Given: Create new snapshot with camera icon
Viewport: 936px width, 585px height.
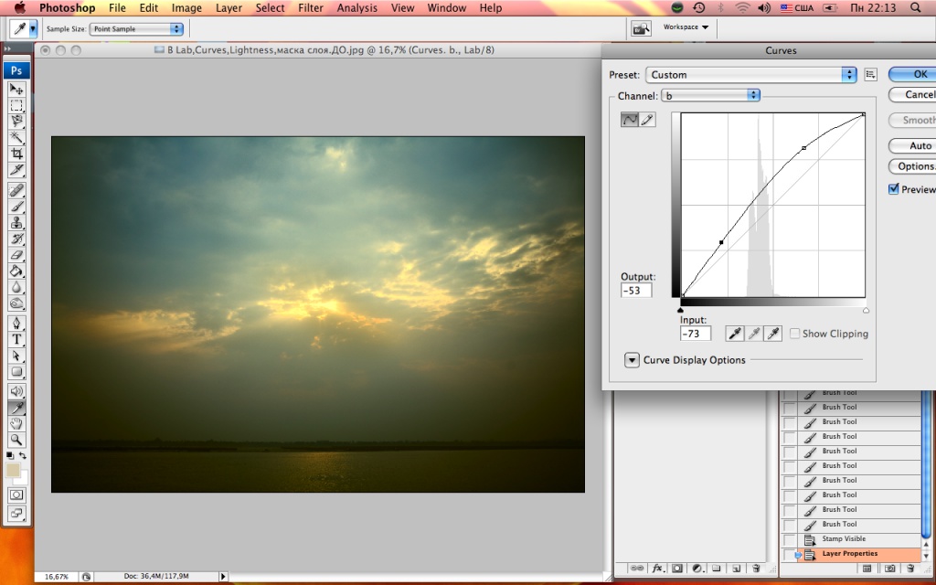Looking at the screenshot, I should 890,569.
